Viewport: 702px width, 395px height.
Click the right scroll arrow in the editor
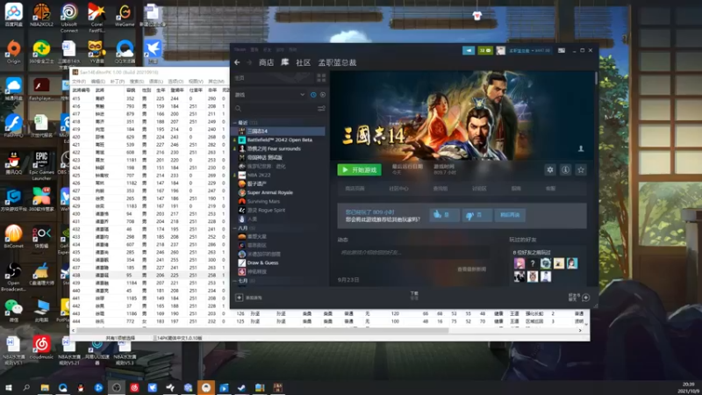580,331
